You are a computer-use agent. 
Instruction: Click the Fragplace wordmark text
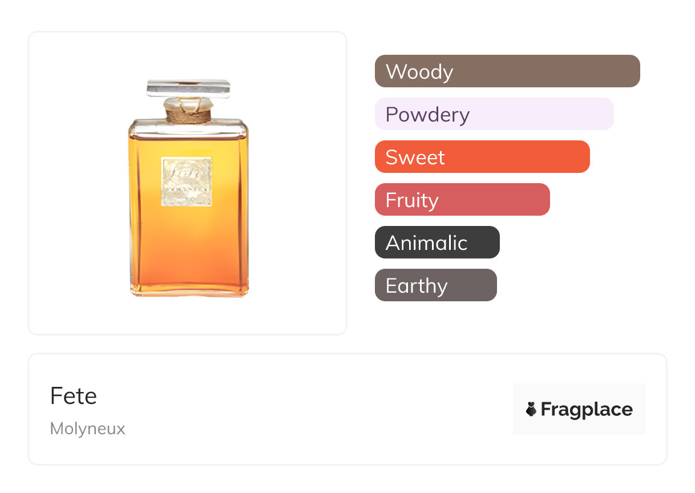click(587, 409)
